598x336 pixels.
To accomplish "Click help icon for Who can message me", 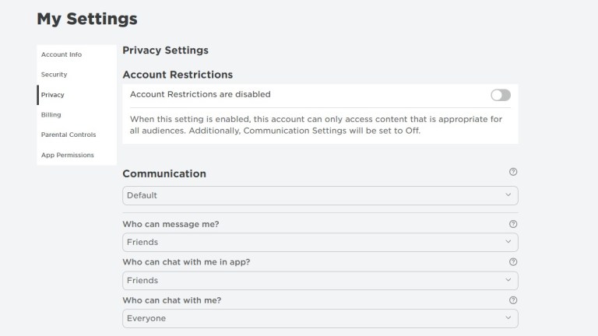I will pyautogui.click(x=513, y=224).
